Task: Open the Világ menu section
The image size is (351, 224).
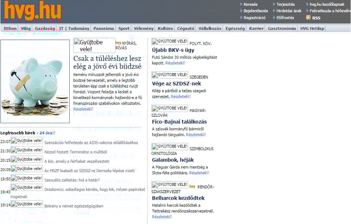Action: point(26,29)
